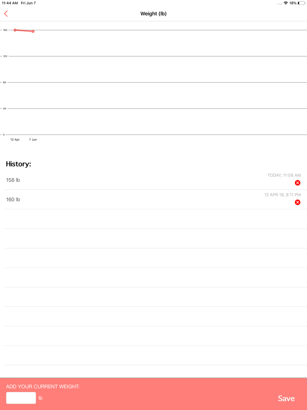Delete the 160 lb history entry
The width and height of the screenshot is (307, 410).
click(x=297, y=202)
